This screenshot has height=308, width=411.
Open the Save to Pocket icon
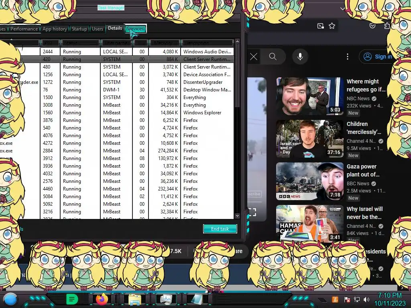(x=372, y=26)
